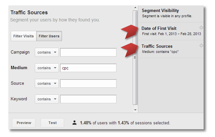Image resolution: width=215 pixels, height=137 pixels.
Task: Open Keyword contains dropdown
Action: click(47, 99)
